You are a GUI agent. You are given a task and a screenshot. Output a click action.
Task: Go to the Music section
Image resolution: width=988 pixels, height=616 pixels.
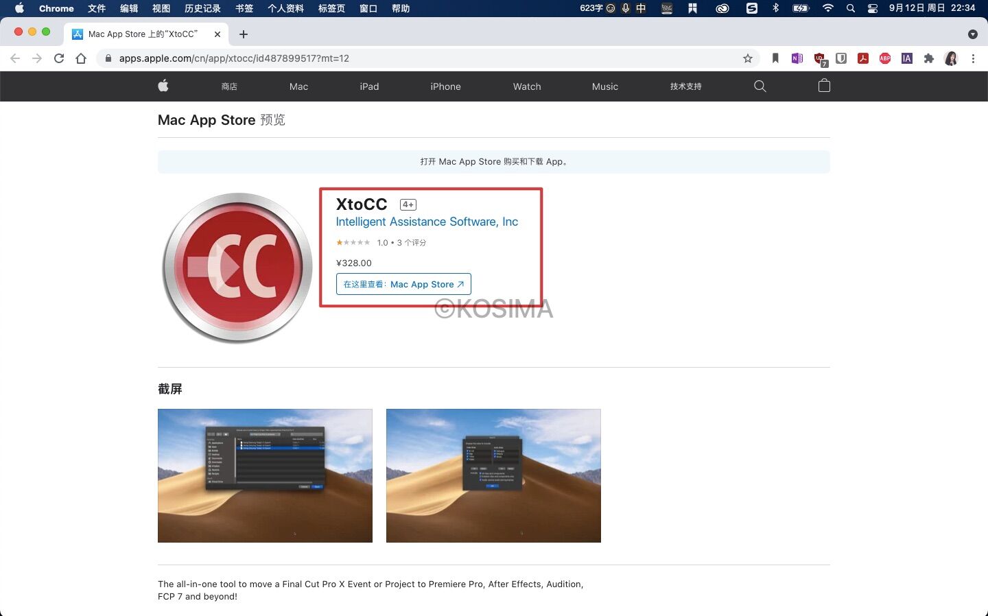[605, 86]
